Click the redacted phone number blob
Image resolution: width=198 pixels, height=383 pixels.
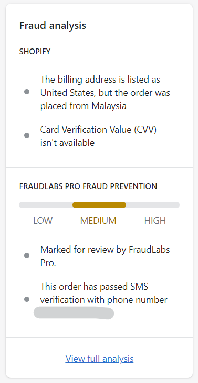74,313
